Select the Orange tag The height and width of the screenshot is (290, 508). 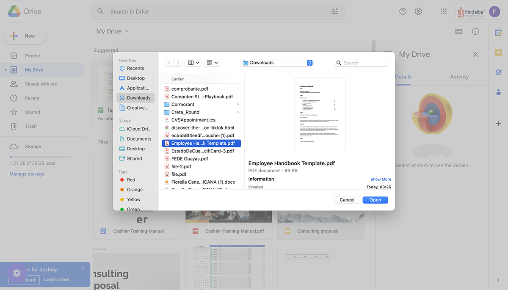(x=134, y=190)
